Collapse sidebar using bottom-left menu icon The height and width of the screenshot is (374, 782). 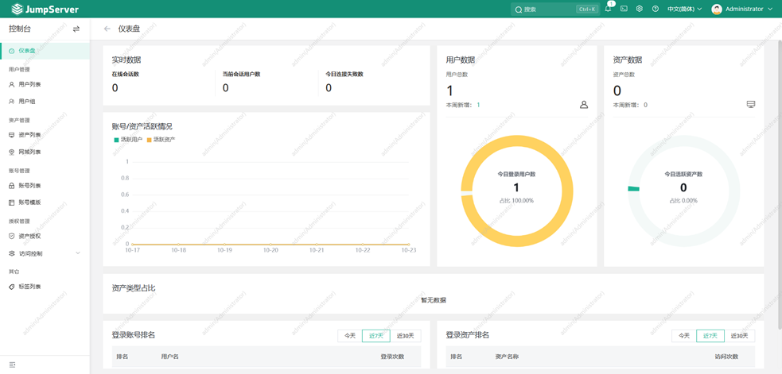12,365
